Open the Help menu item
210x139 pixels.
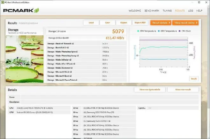[199, 11]
